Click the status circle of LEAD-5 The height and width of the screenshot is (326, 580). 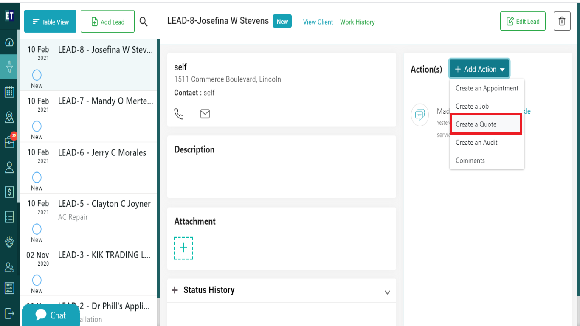[x=37, y=229]
